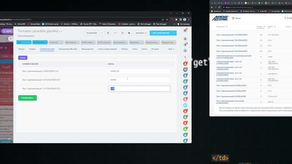Click the Металл Сервис logo
This screenshot has width=292, height=164.
pos(220,18)
